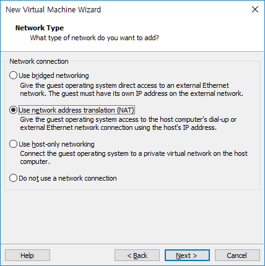265x266 pixels.
Task: Click the 'Do not use a network connection' label
Action: click(67, 178)
